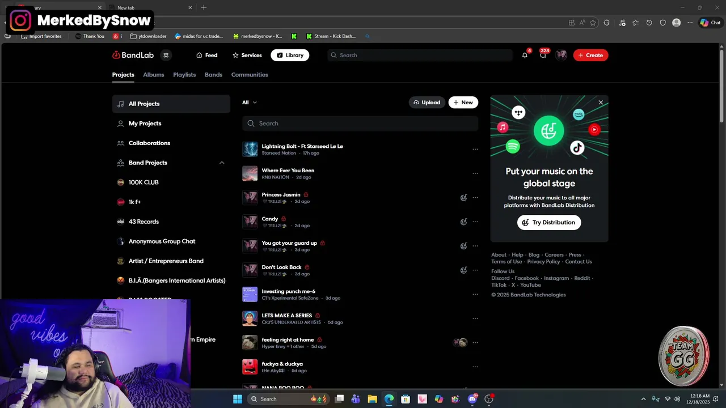726x408 pixels.
Task: Open more options for feeling right at home
Action: [x=475, y=343]
